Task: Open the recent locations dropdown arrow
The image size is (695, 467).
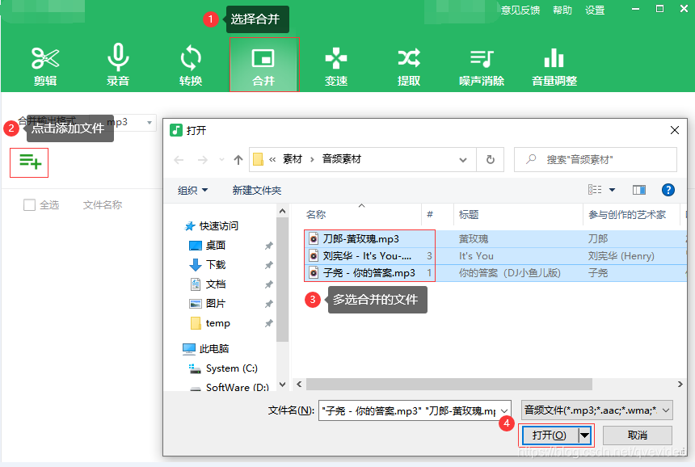Action: point(221,160)
